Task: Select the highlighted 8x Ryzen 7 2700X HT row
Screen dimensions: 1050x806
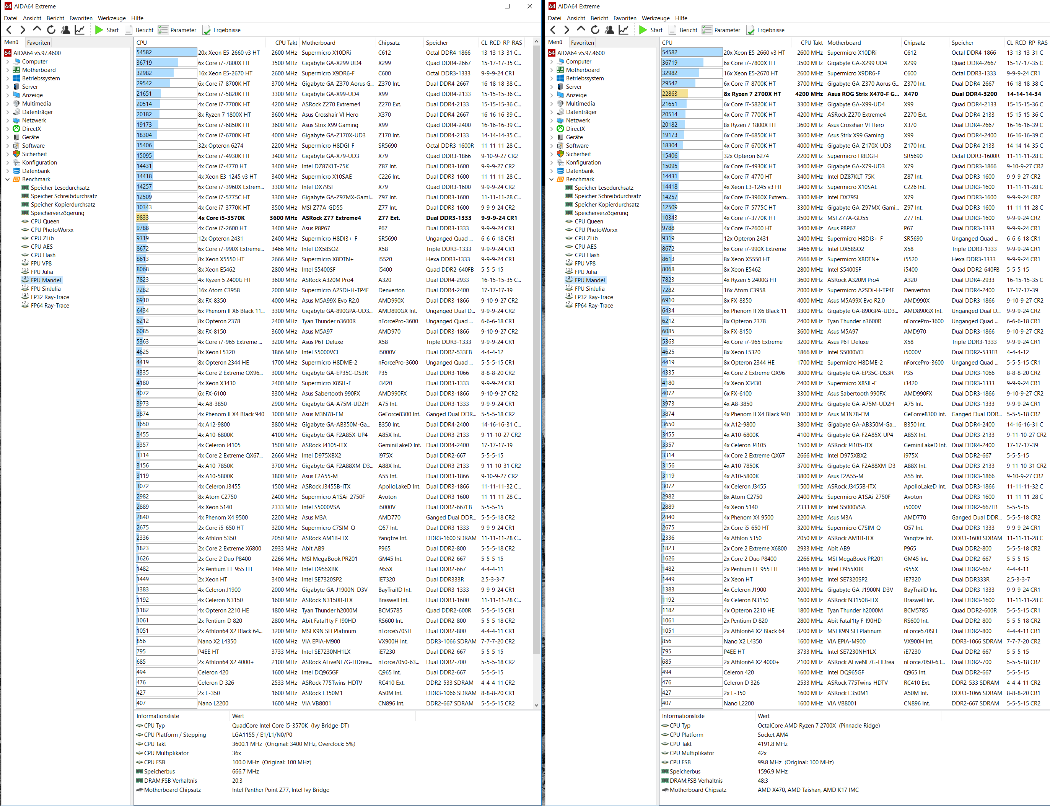Action: click(x=752, y=94)
